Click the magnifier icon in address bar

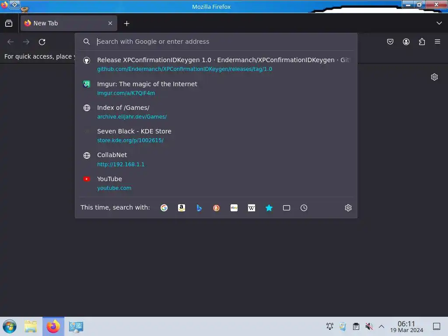pyautogui.click(x=87, y=42)
